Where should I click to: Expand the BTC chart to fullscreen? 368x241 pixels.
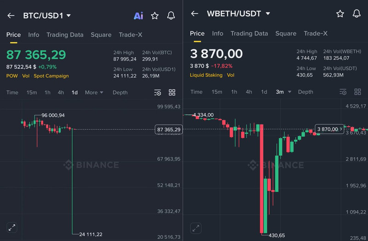[11, 227]
